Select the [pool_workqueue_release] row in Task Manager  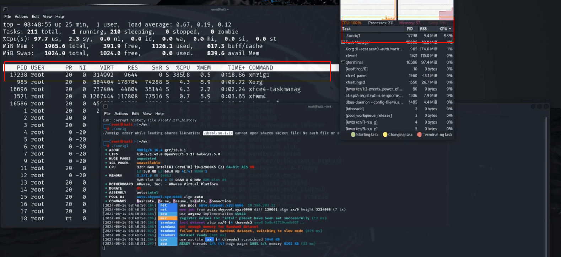(397, 115)
